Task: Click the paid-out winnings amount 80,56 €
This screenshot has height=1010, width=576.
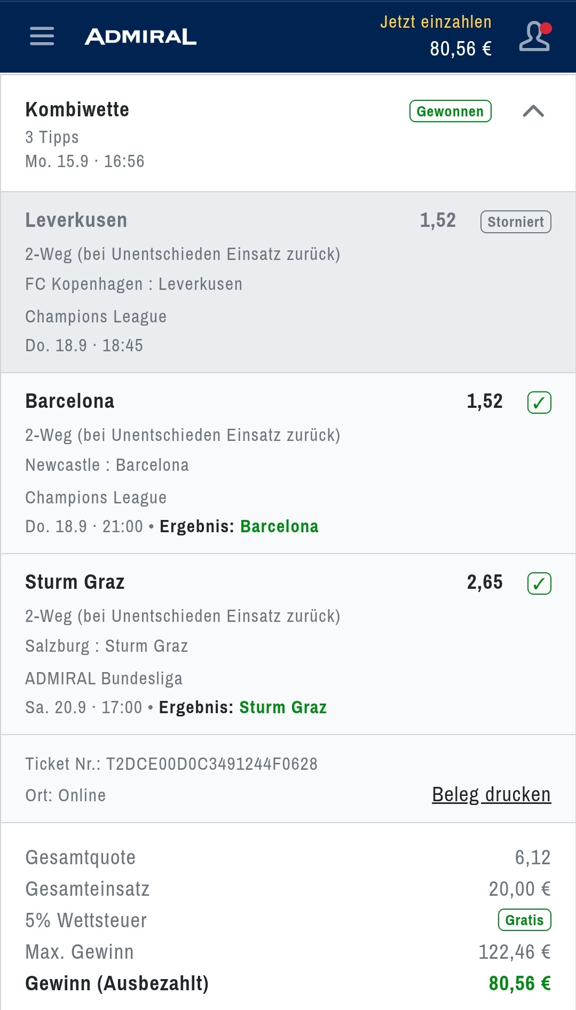Action: [x=519, y=983]
